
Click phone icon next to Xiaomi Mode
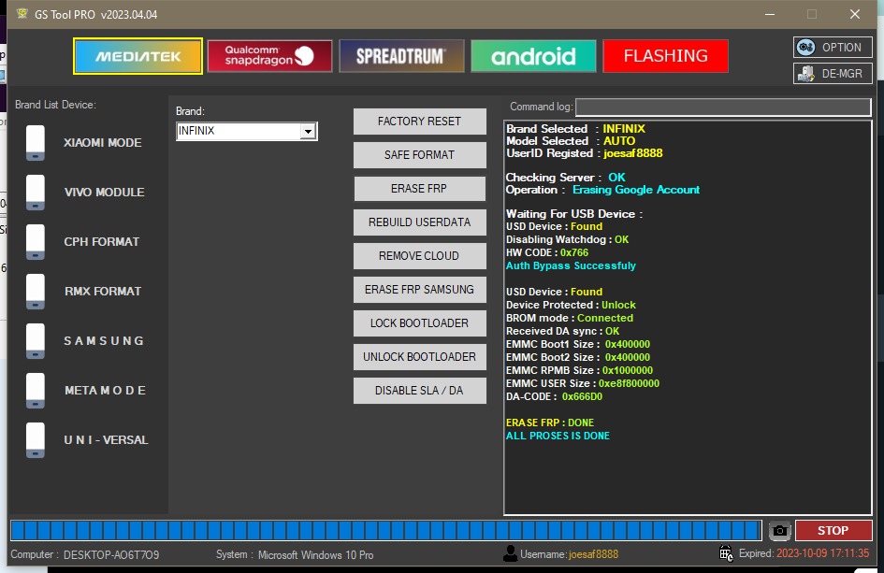pos(36,142)
